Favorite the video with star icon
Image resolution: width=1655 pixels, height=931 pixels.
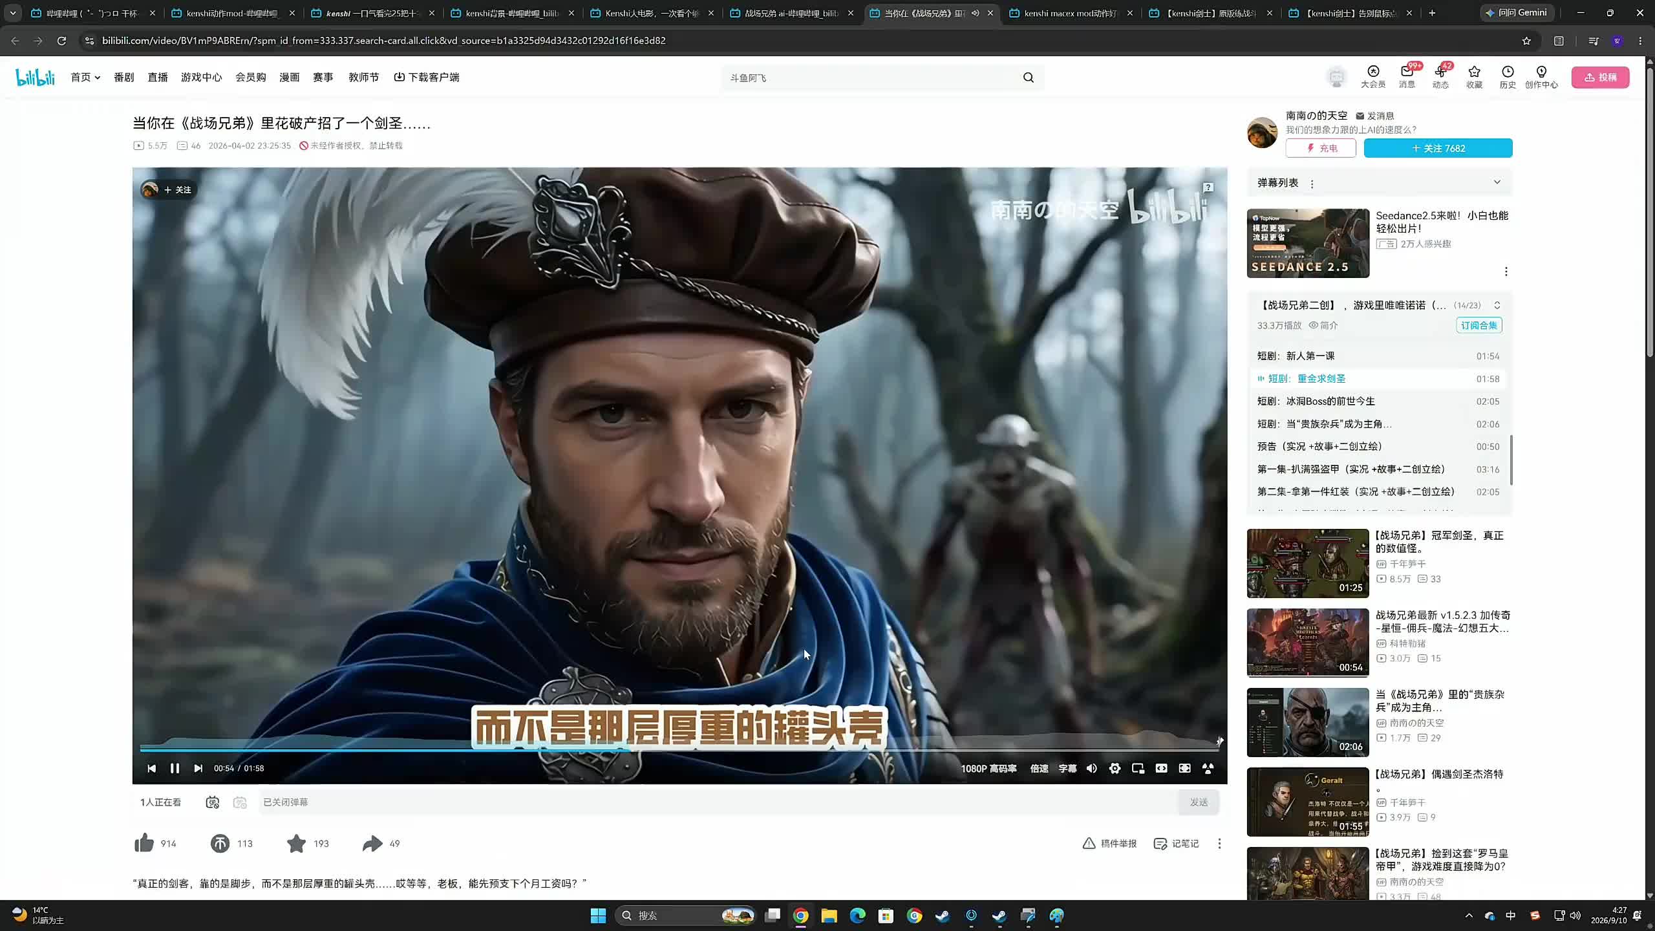pyautogui.click(x=296, y=843)
